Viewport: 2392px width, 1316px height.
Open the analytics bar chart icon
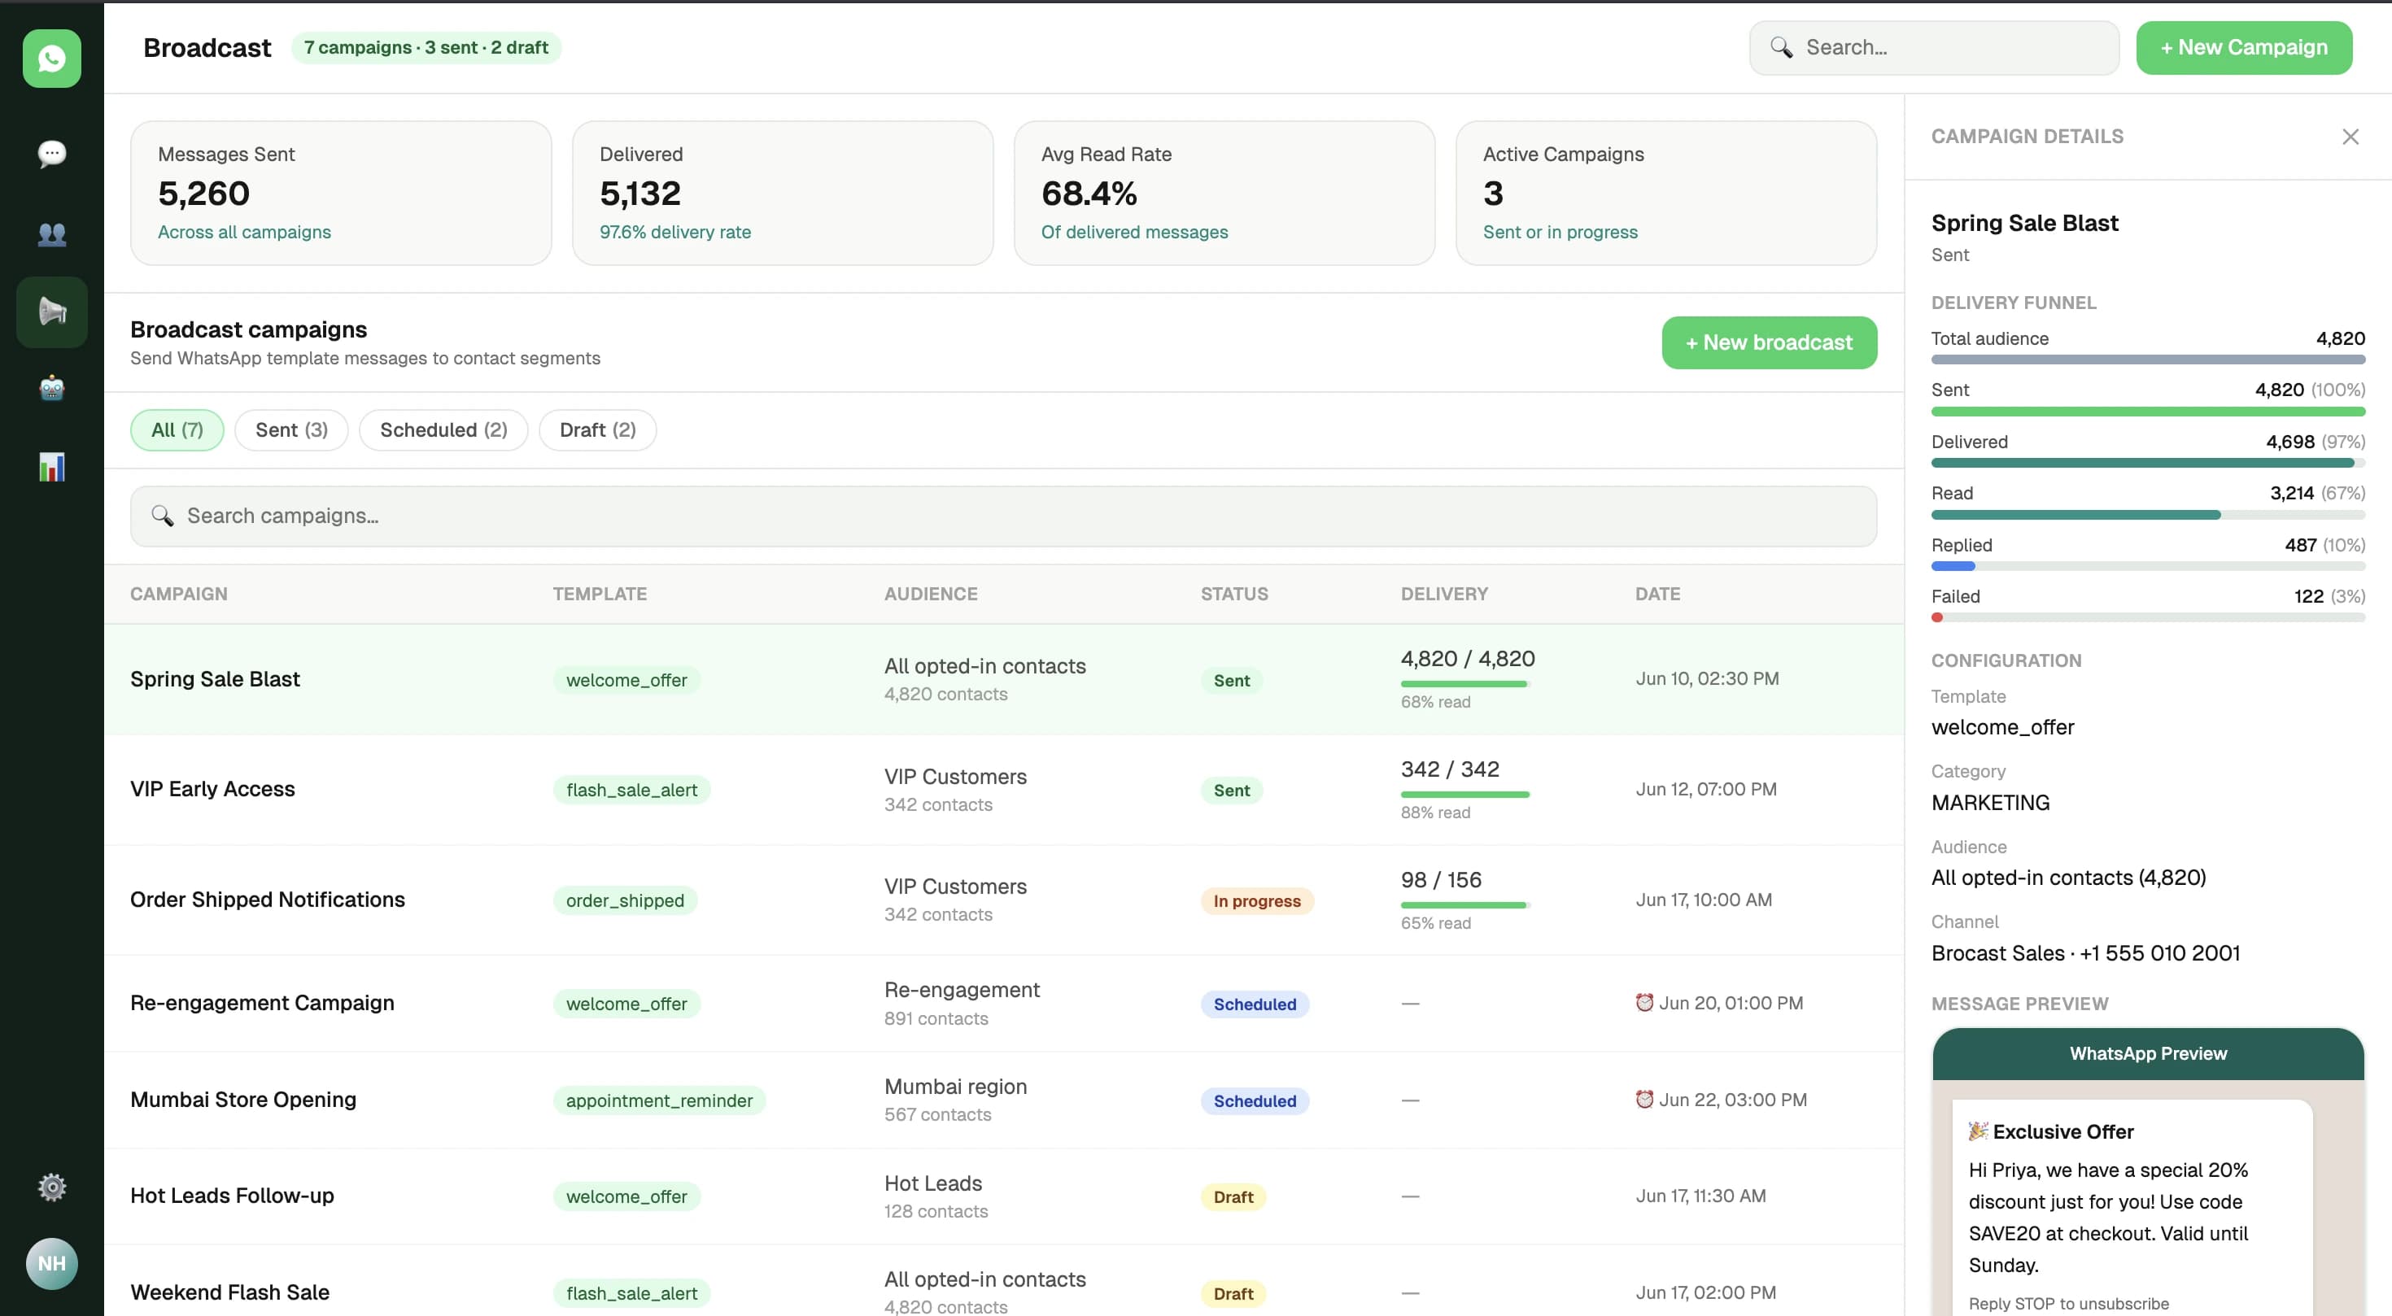pyautogui.click(x=52, y=467)
